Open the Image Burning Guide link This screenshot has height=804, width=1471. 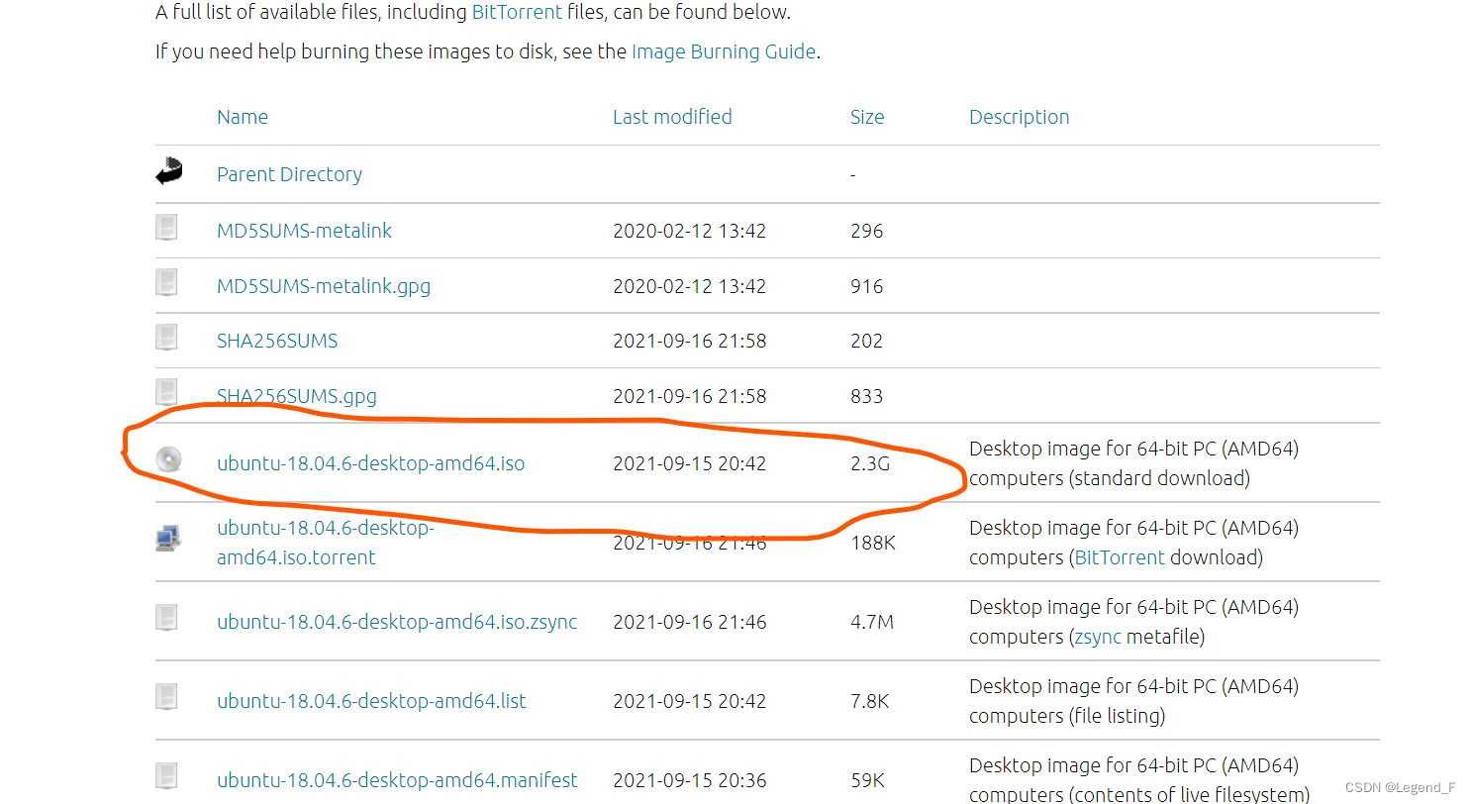(724, 51)
